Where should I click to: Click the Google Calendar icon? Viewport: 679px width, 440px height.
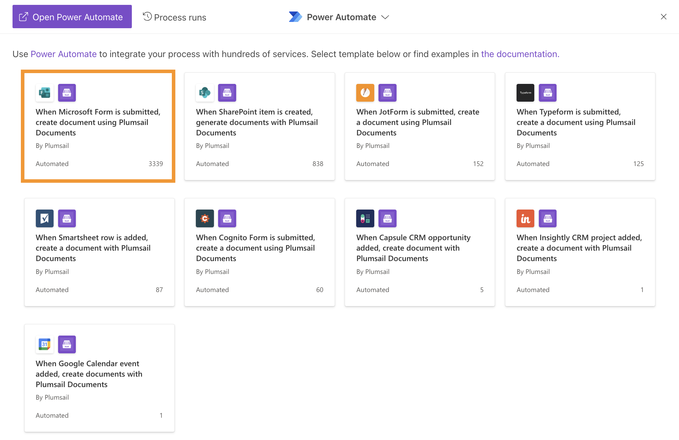tap(45, 344)
